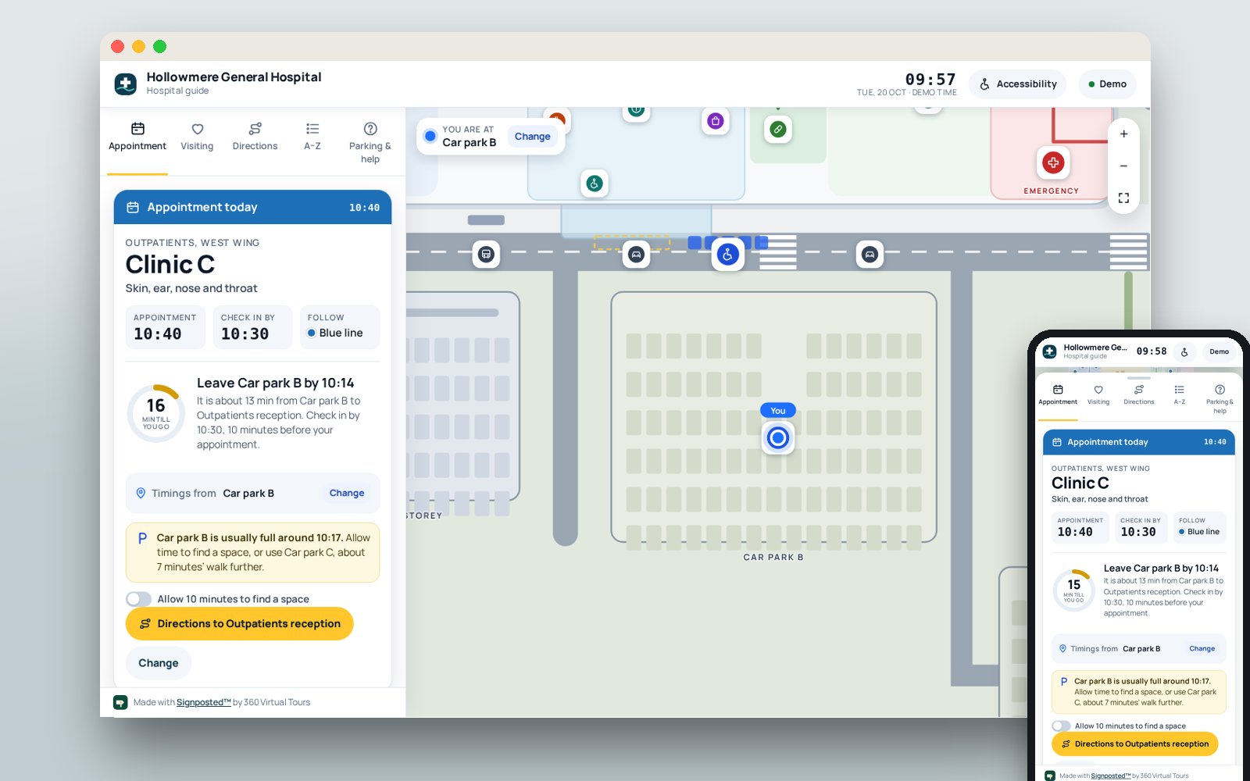Viewport: 1250px width, 781px height.
Task: Open Parking & help tab in phone preview
Action: pos(1220,399)
